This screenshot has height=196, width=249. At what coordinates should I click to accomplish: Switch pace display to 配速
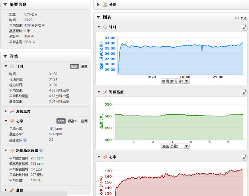74,66
